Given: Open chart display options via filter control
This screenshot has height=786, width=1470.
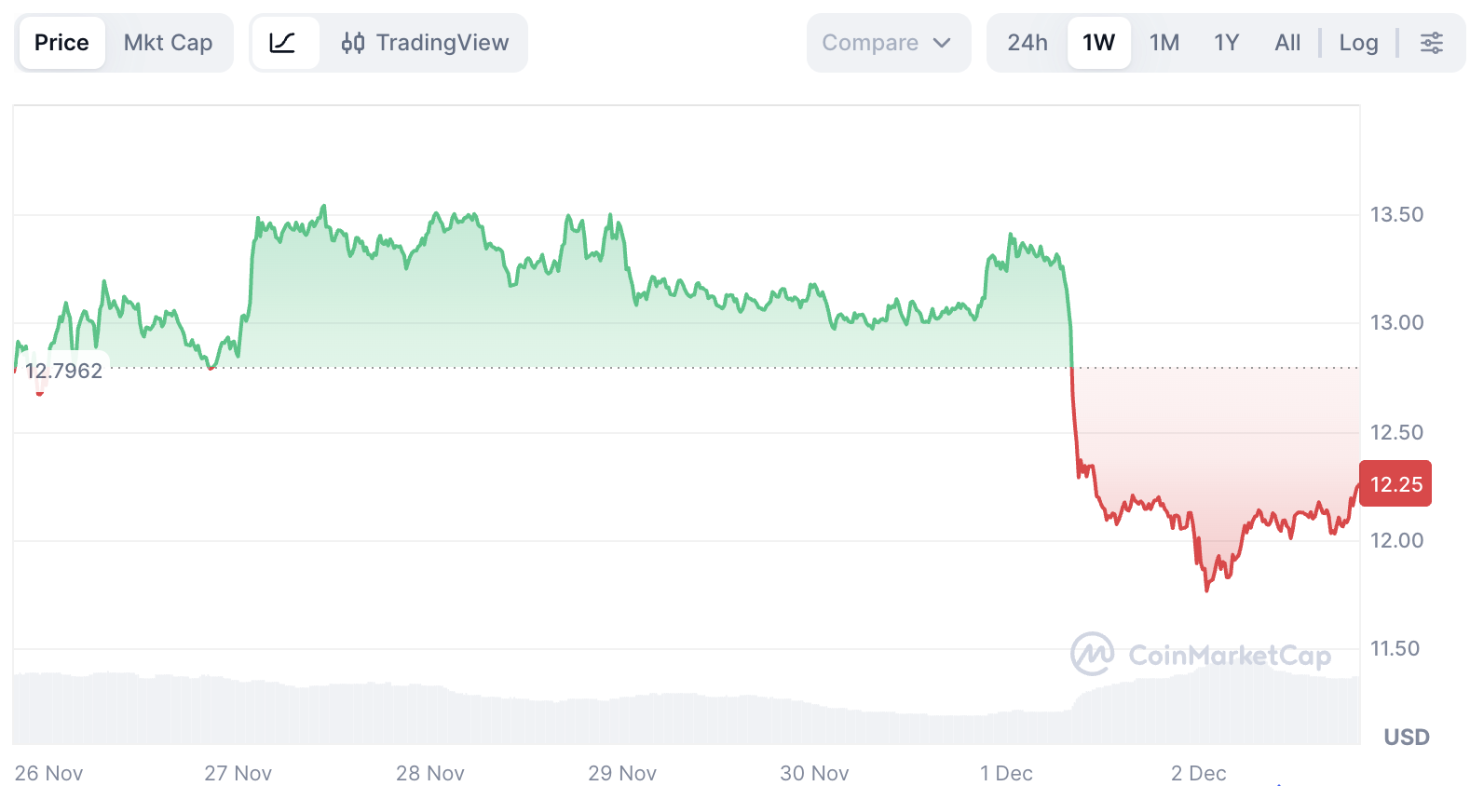Looking at the screenshot, I should point(1432,42).
